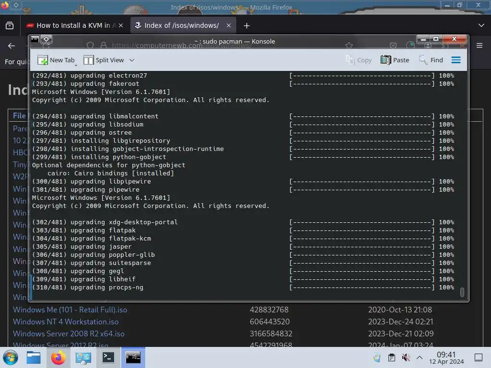Click the show desktop button
Screen dimensions: 491x368
pos(479,357)
